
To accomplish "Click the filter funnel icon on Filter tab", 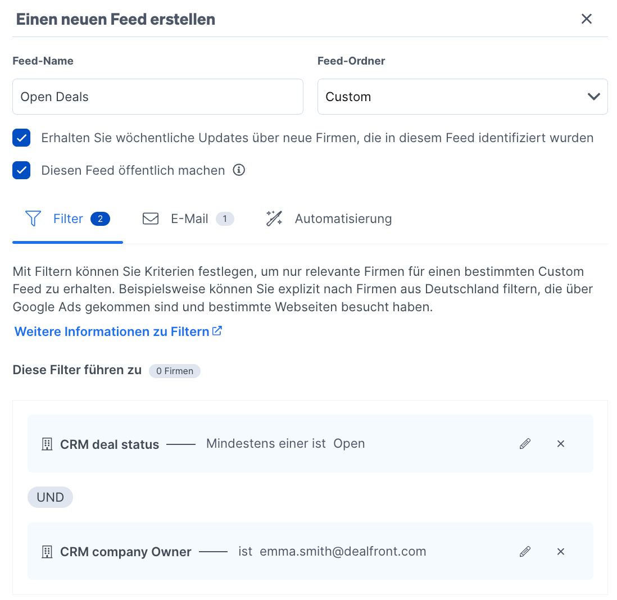I will [33, 219].
